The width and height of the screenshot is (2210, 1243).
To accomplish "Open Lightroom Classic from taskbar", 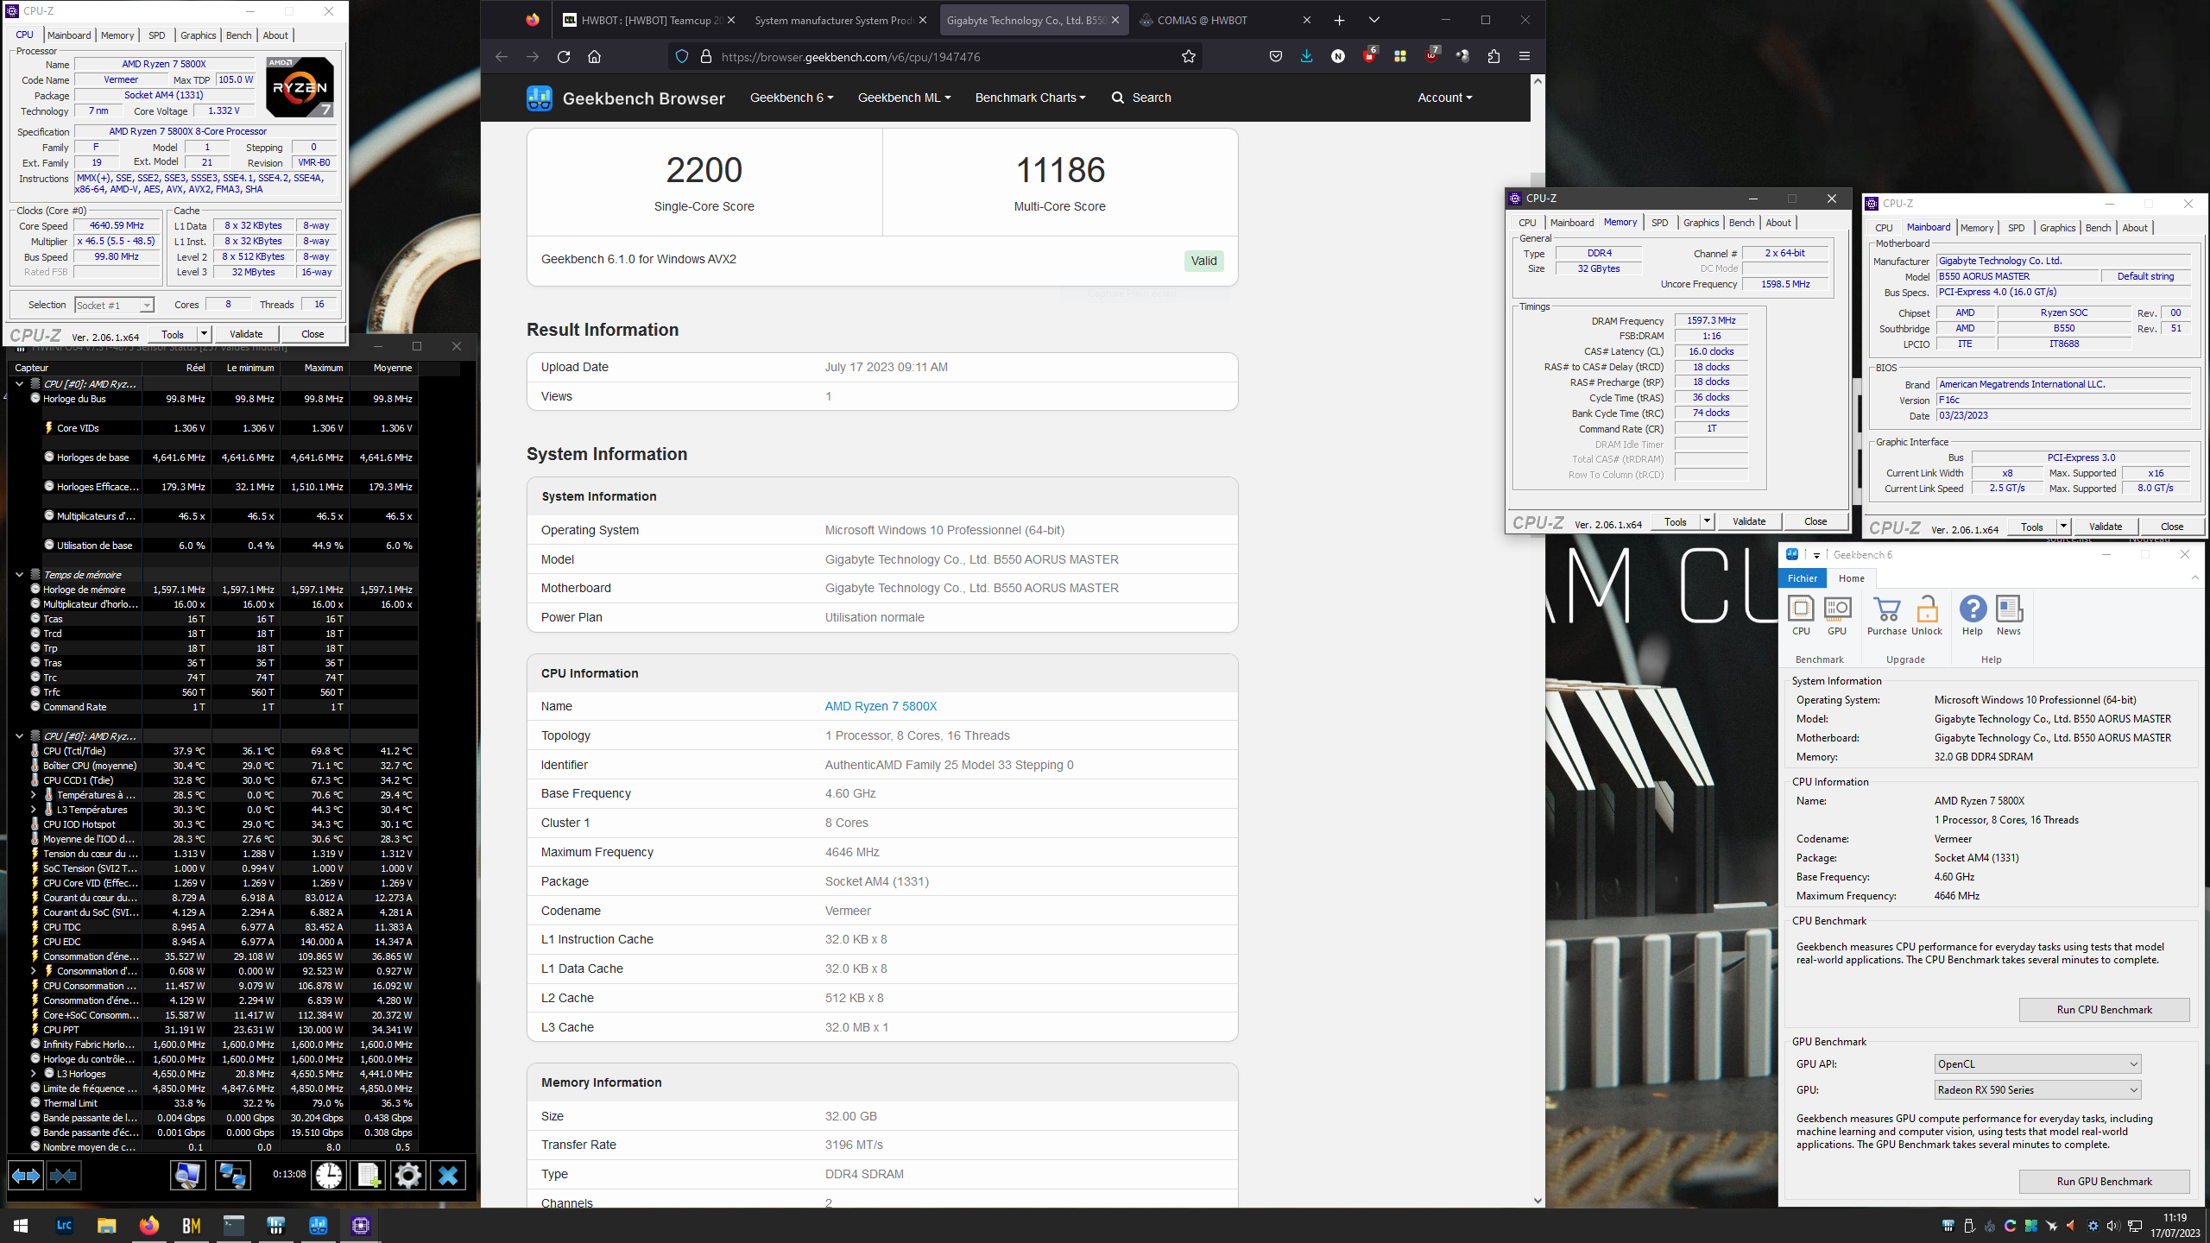I will pyautogui.click(x=64, y=1225).
